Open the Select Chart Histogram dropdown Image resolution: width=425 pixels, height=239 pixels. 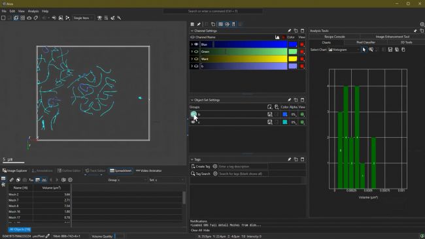tap(344, 50)
